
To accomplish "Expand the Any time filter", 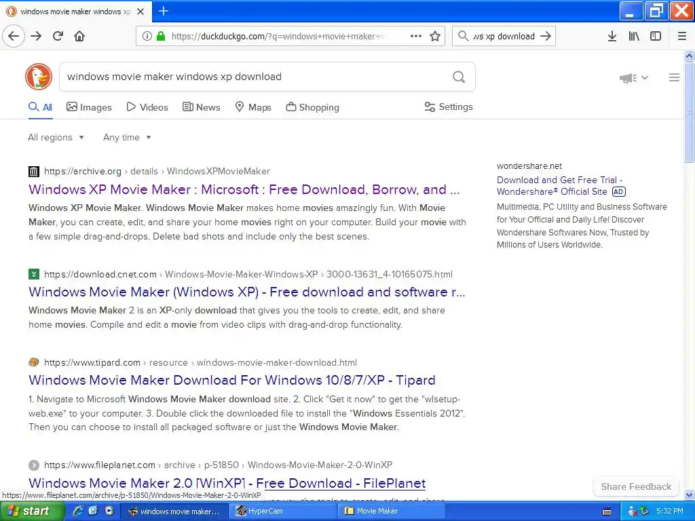I will 127,137.
